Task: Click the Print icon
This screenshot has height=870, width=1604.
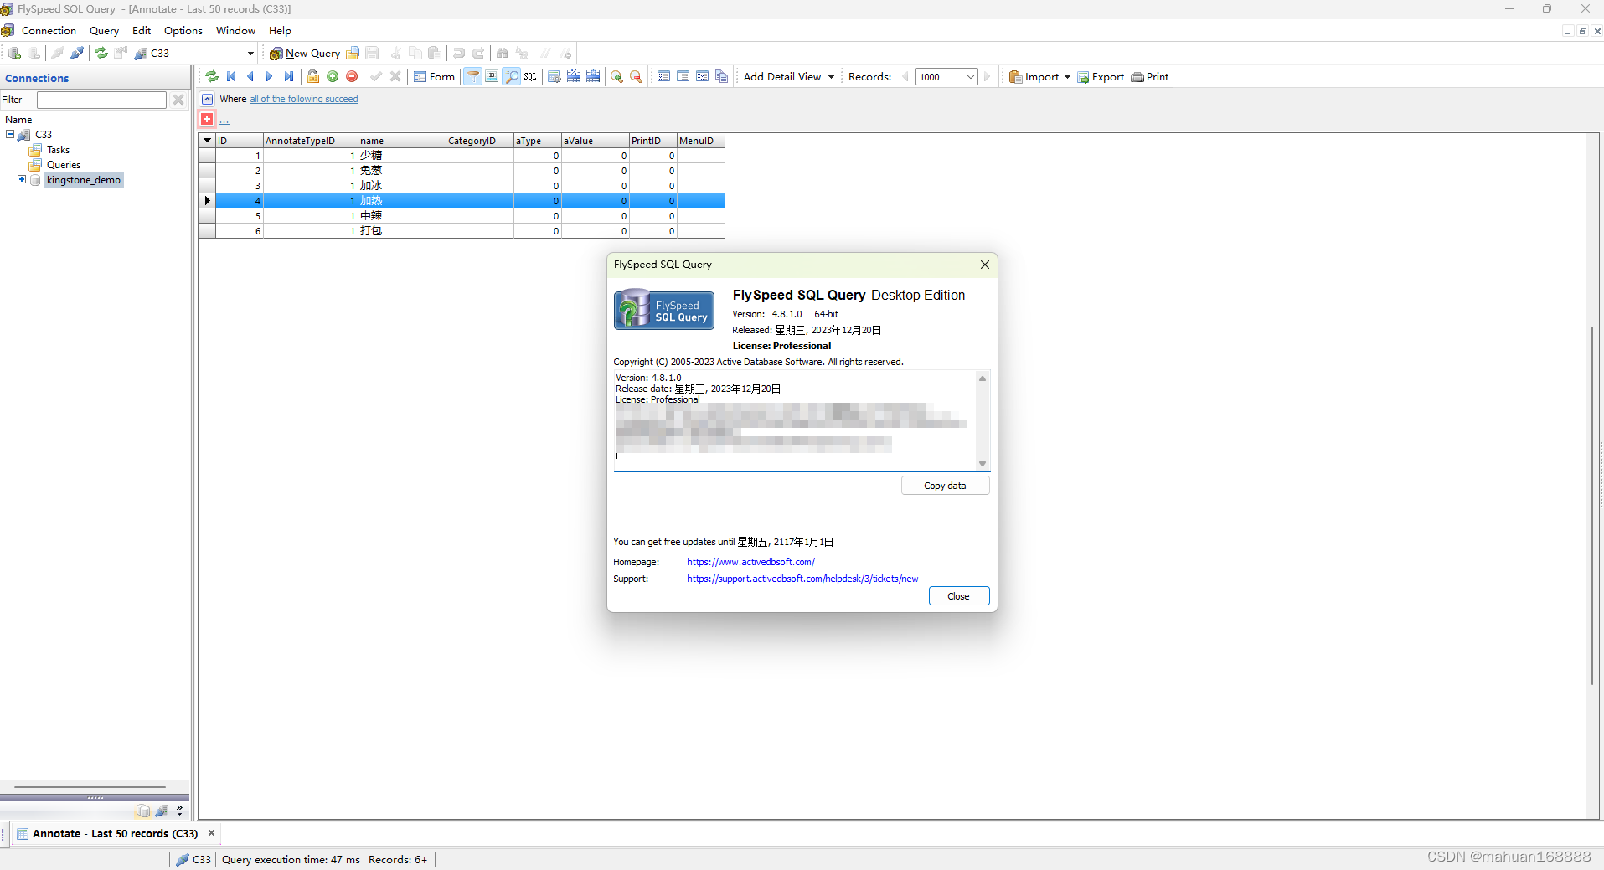Action: 1137,77
